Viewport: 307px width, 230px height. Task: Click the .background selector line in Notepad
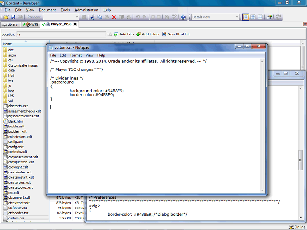62,82
